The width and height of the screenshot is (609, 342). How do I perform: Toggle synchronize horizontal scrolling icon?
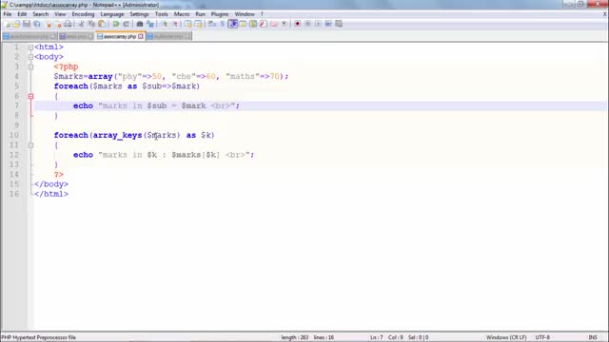coord(198,24)
